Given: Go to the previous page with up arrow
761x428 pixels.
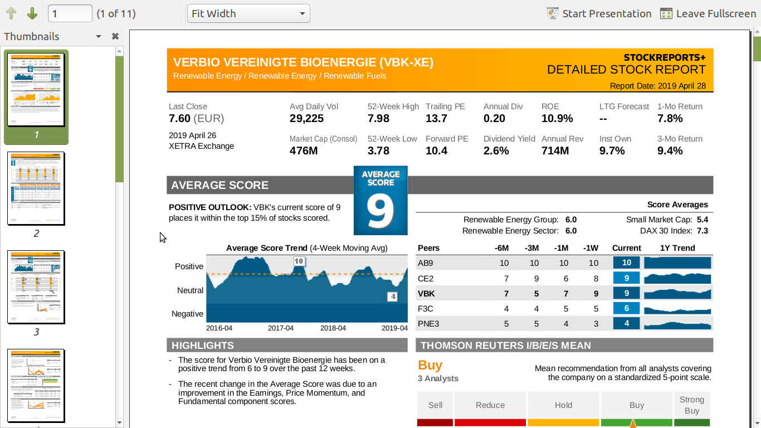Looking at the screenshot, I should pos(11,13).
